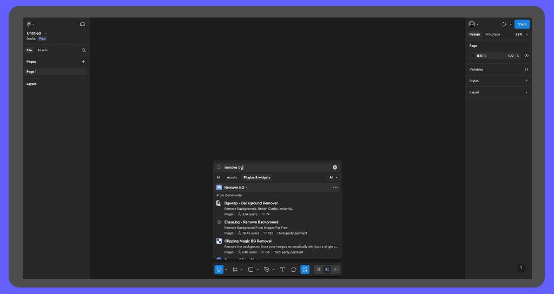Open Pen tool options dropdown arrow

point(274,270)
